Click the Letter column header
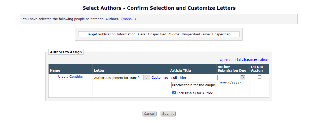Image resolution: width=311 pixels, height=123 pixels. coord(99,71)
